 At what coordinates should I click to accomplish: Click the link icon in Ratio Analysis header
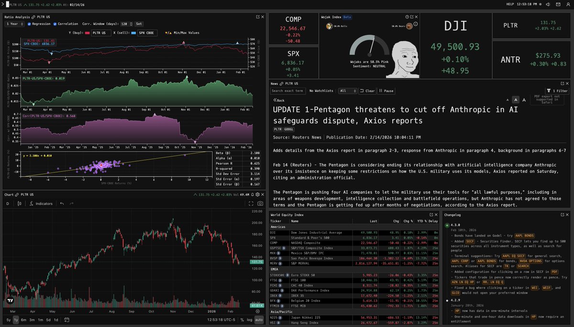click(x=33, y=16)
